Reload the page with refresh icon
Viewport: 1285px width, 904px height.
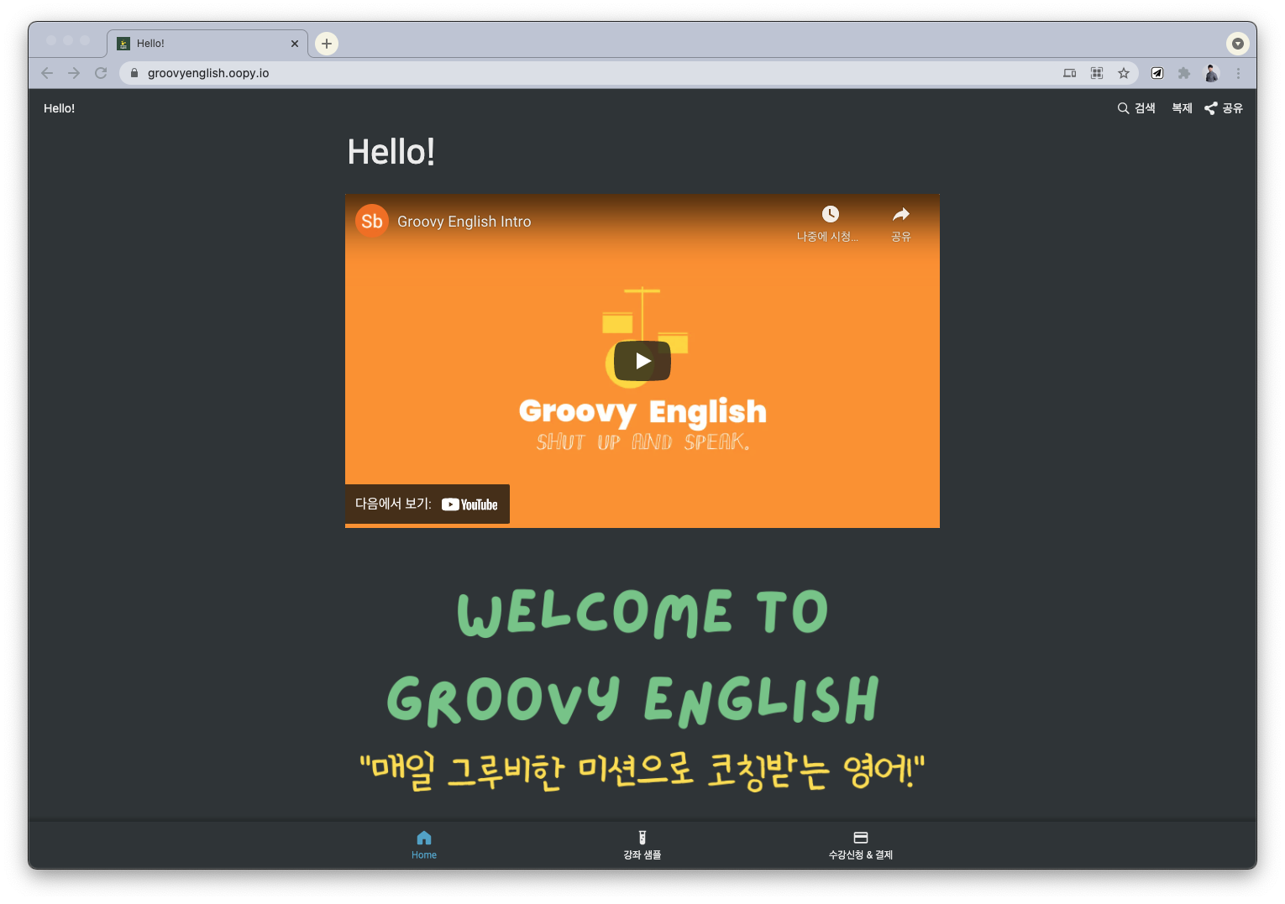pyautogui.click(x=101, y=73)
